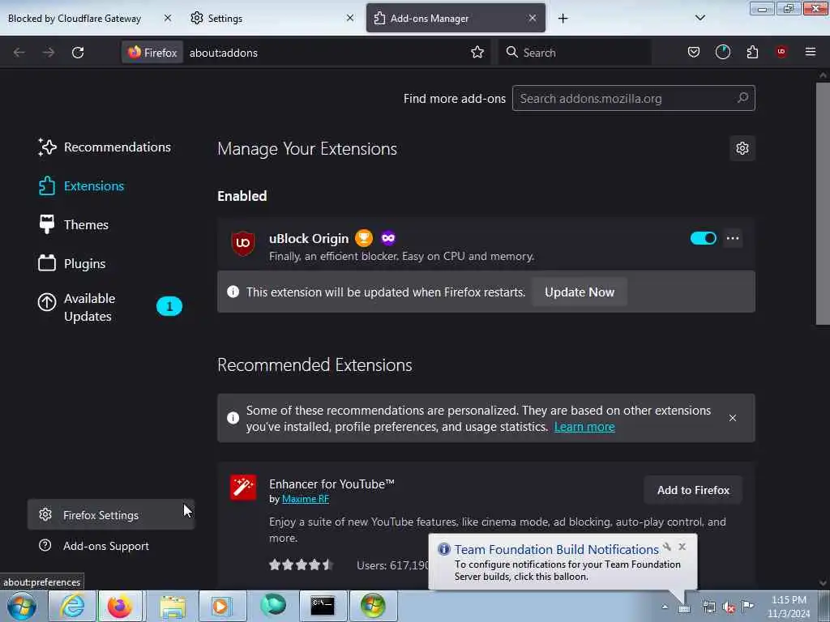830x622 pixels.
Task: Click the Enhancer for YouTube title
Action: click(332, 484)
